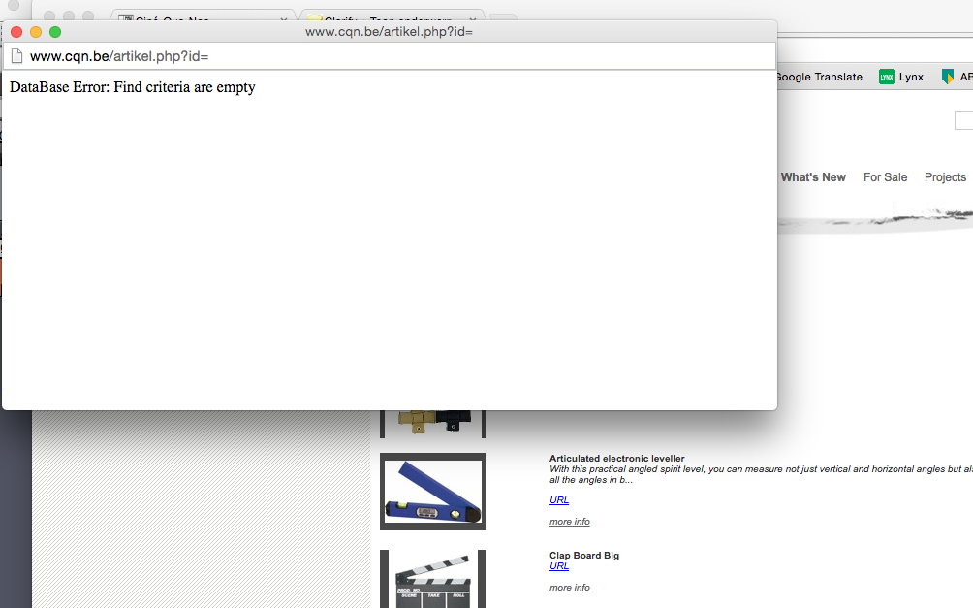Open URL link under Clap Board Big
Screen dimensions: 973x608
pos(559,566)
